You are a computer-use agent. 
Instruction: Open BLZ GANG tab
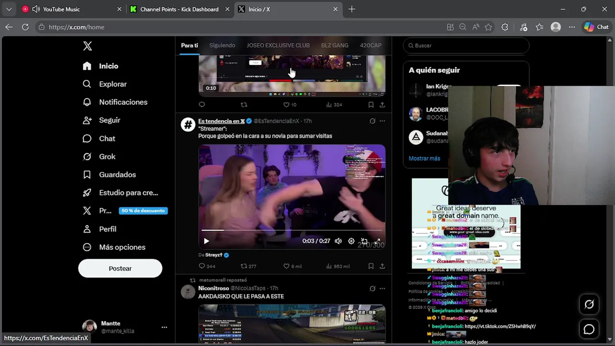point(335,45)
